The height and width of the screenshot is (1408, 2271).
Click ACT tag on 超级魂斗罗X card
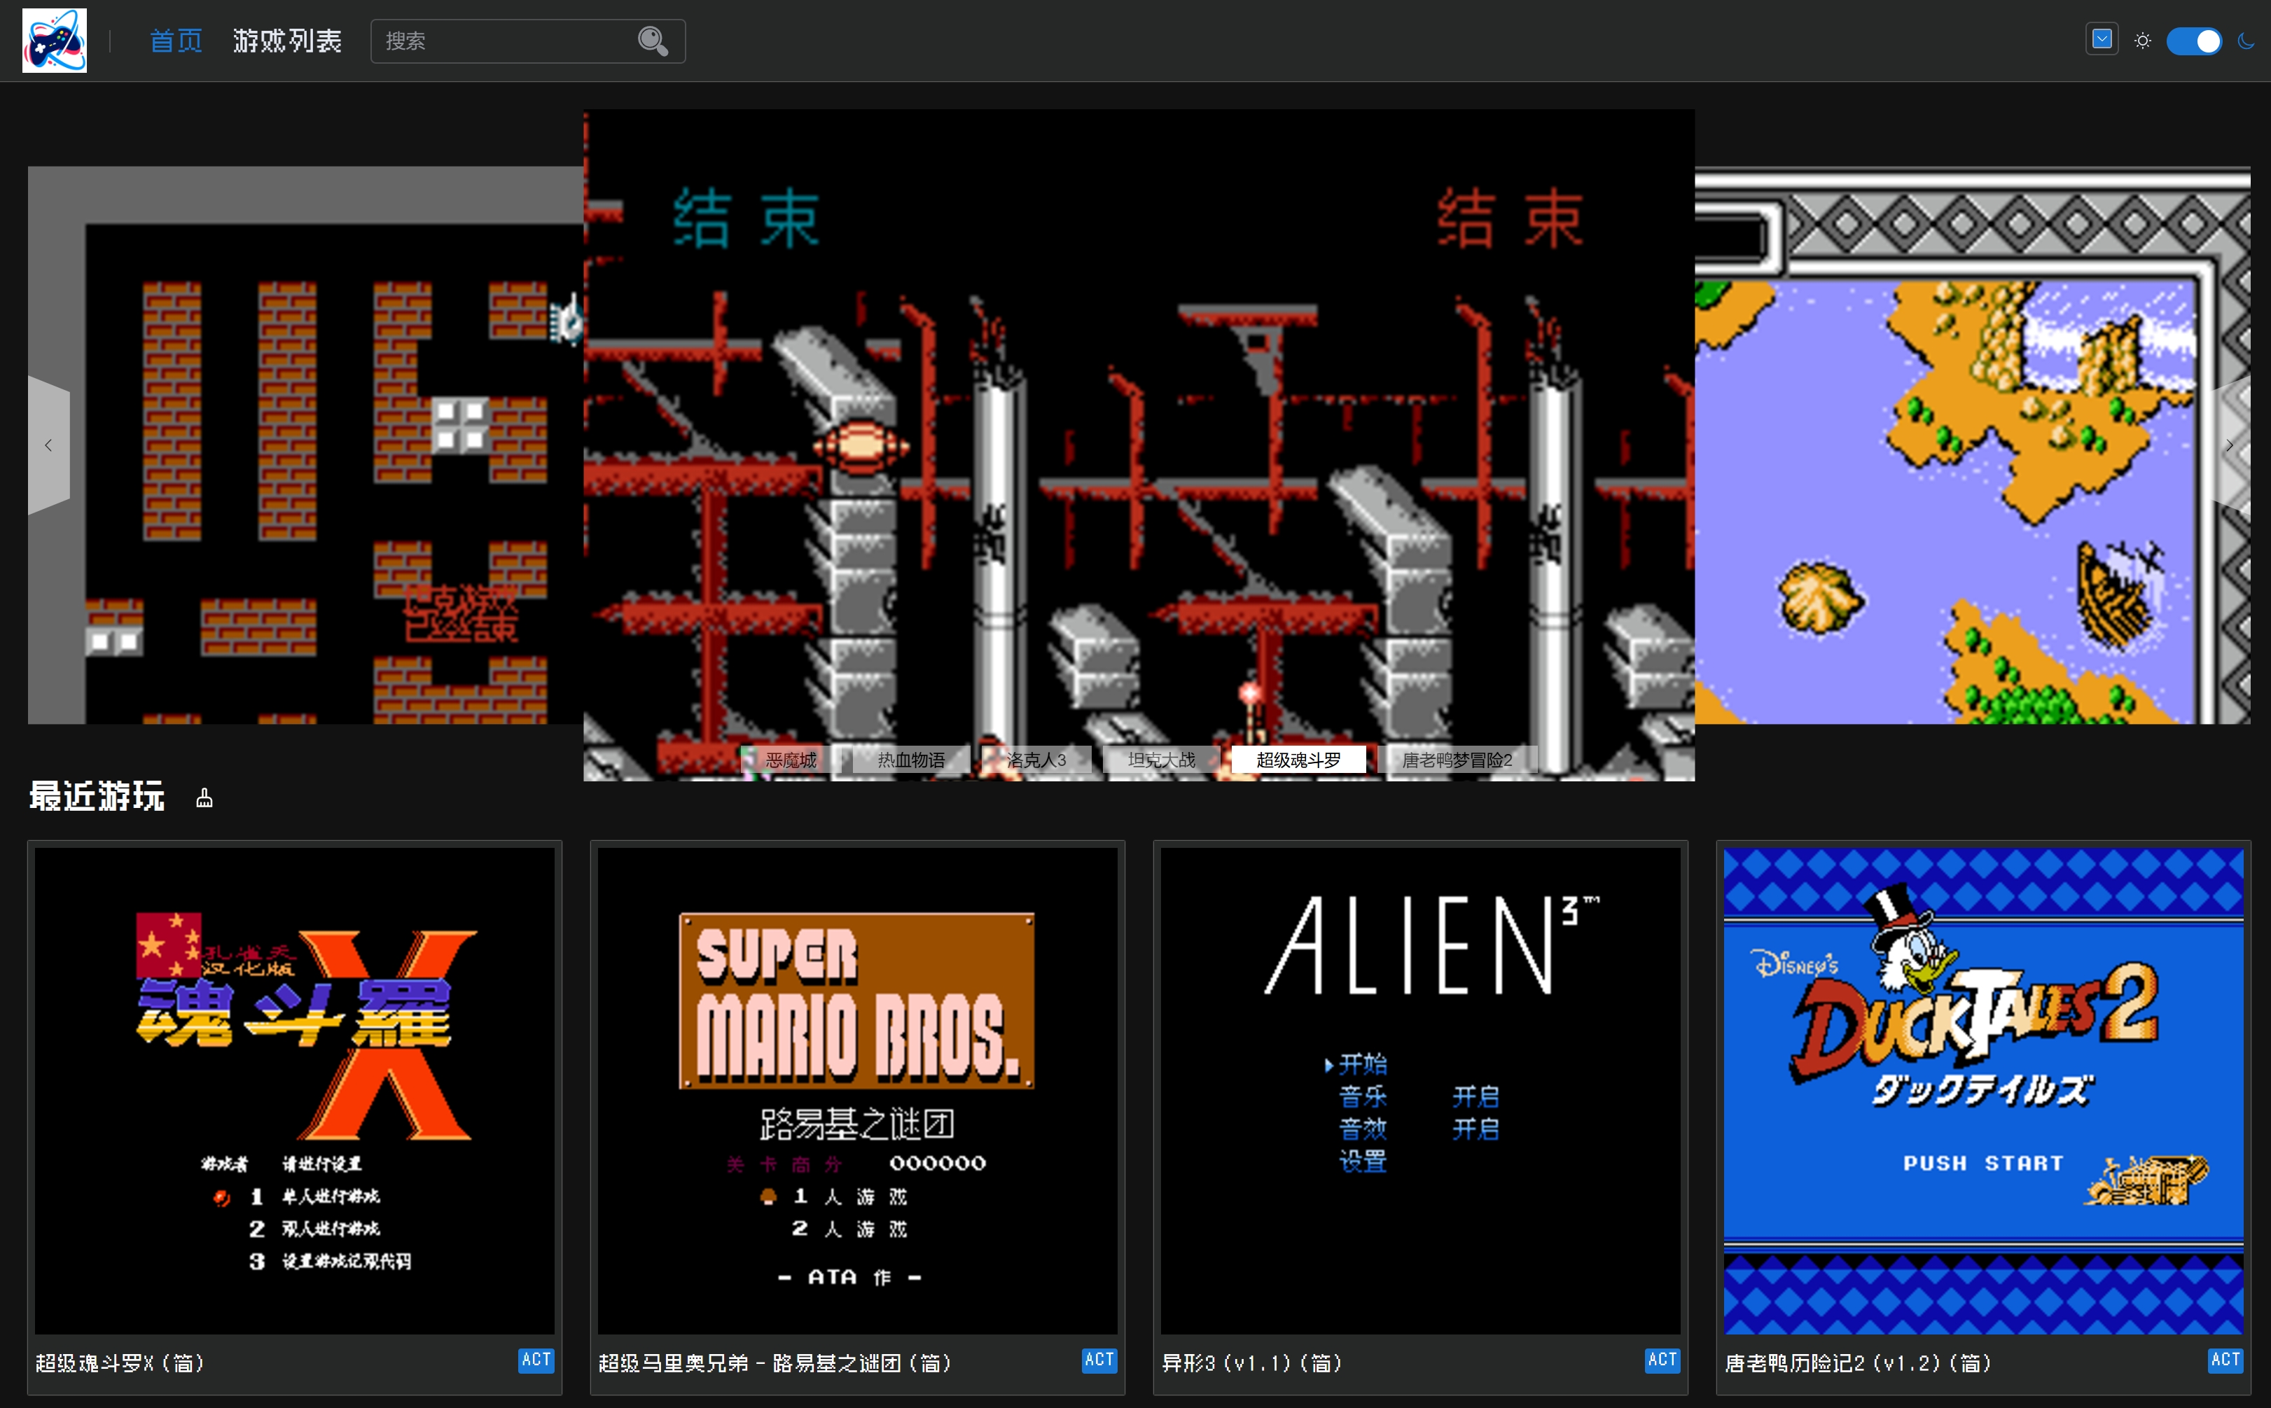pos(536,1360)
